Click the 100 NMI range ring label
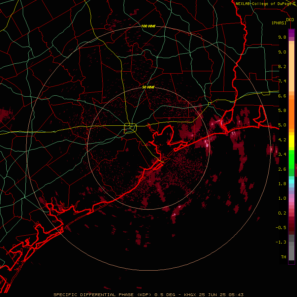This screenshot has height=297, width=297. point(148,26)
